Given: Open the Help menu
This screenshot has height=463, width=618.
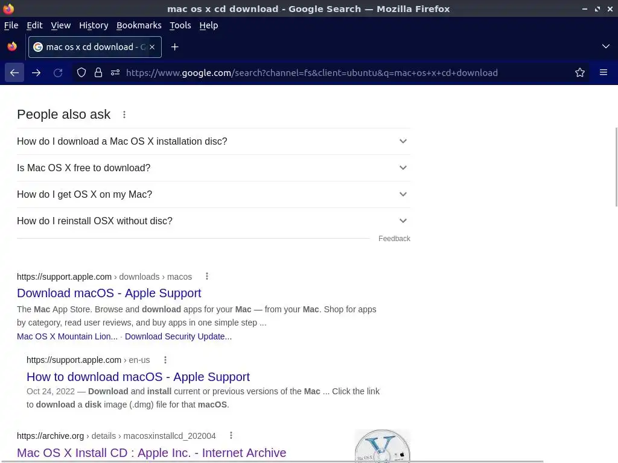Looking at the screenshot, I should (208, 25).
